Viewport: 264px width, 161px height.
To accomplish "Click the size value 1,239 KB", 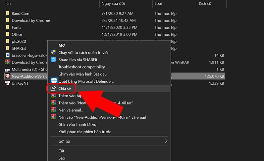I will tap(217, 83).
